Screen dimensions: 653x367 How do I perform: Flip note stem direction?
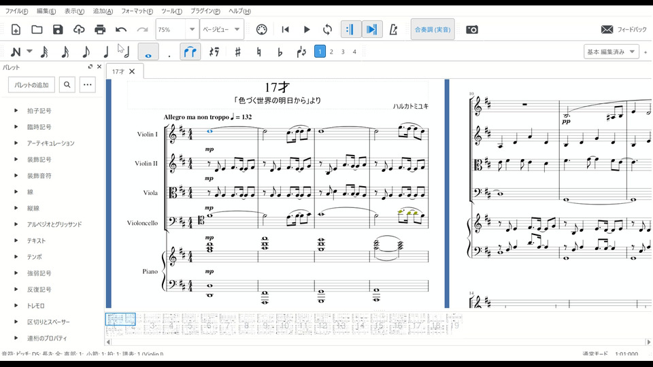click(x=301, y=52)
